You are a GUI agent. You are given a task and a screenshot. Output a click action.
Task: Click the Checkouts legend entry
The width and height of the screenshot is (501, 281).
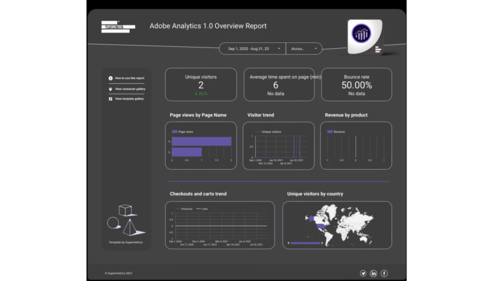point(184,209)
